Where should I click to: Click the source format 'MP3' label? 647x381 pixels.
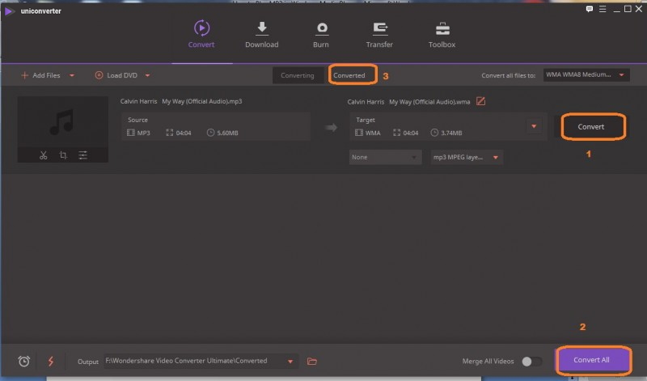[x=144, y=133]
